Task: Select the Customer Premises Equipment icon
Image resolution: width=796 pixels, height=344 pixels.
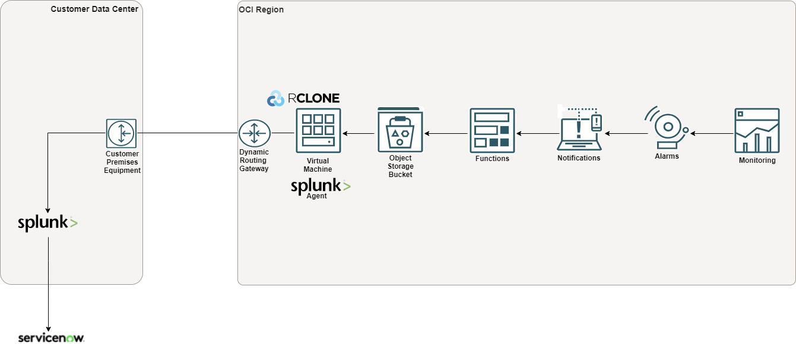Action: coord(121,131)
